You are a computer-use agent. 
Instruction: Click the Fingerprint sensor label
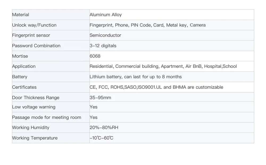click(x=31, y=35)
